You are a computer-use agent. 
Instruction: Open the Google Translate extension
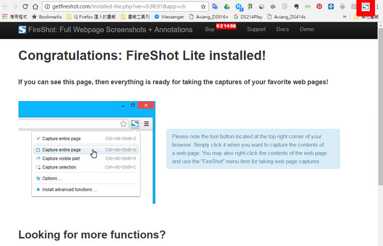pos(215,6)
